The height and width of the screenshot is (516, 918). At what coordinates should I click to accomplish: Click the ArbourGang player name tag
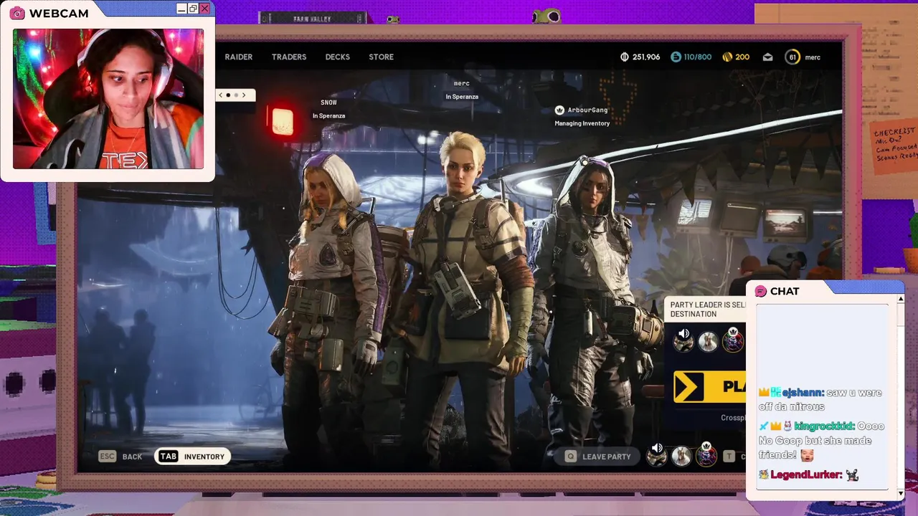[587, 110]
